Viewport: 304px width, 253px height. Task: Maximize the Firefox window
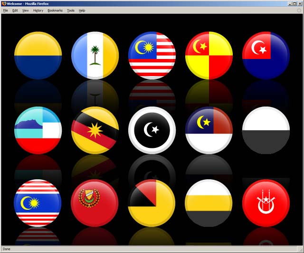(x=294, y=4)
